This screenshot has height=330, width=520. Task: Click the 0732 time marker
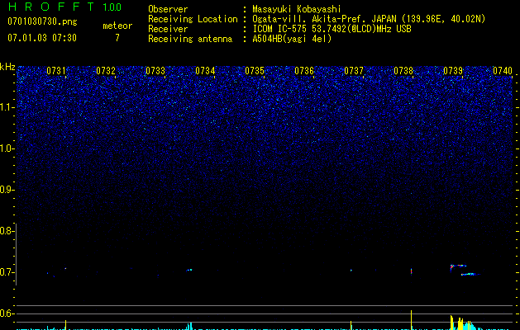pyautogui.click(x=106, y=71)
